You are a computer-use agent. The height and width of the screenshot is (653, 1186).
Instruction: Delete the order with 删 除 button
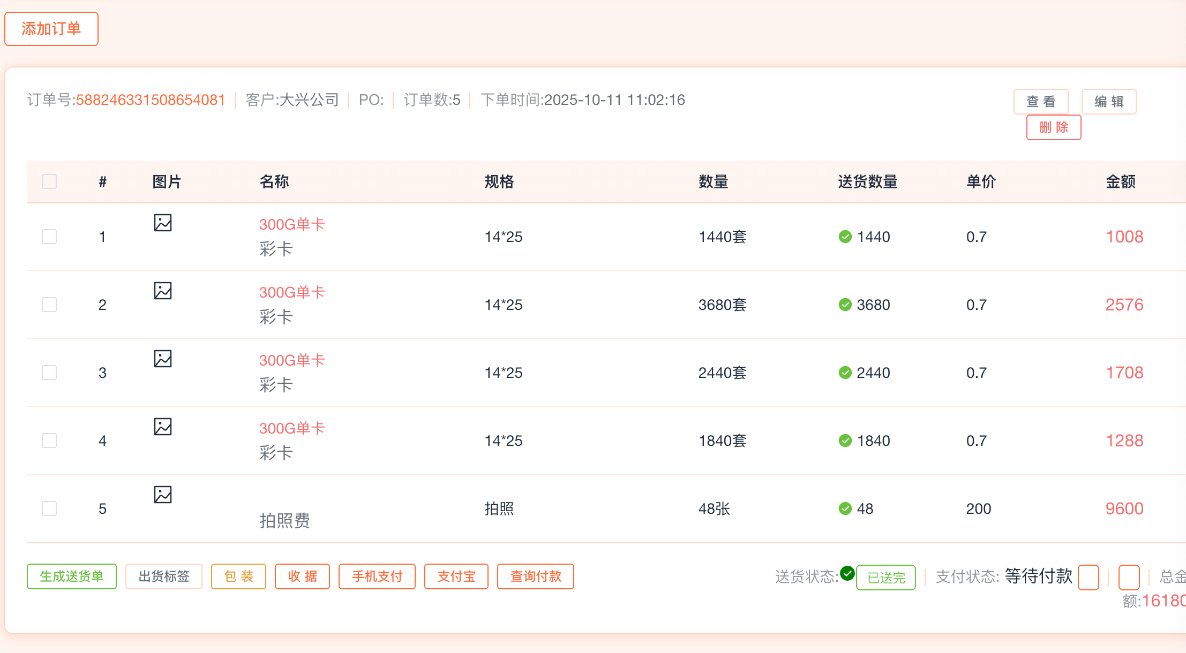point(1054,127)
